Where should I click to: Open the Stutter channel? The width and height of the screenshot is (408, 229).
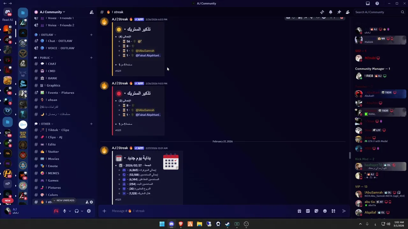pyautogui.click(x=63, y=152)
